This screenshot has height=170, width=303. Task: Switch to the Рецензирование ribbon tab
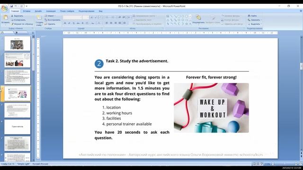tap(86, 11)
